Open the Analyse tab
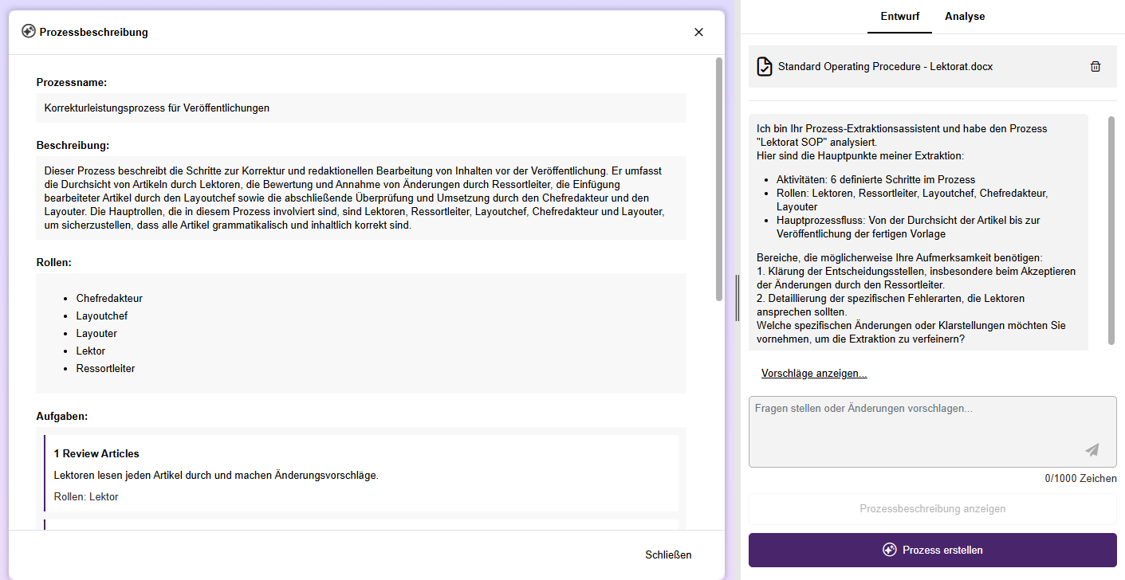1125x580 pixels. click(965, 17)
